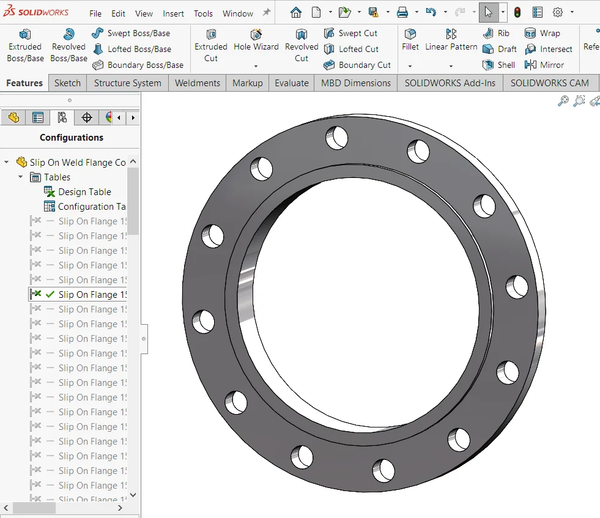
Task: Click the tree panel scrollbar down arrow
Action: point(131,495)
